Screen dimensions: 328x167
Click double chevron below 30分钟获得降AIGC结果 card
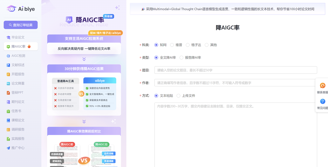click(84, 121)
